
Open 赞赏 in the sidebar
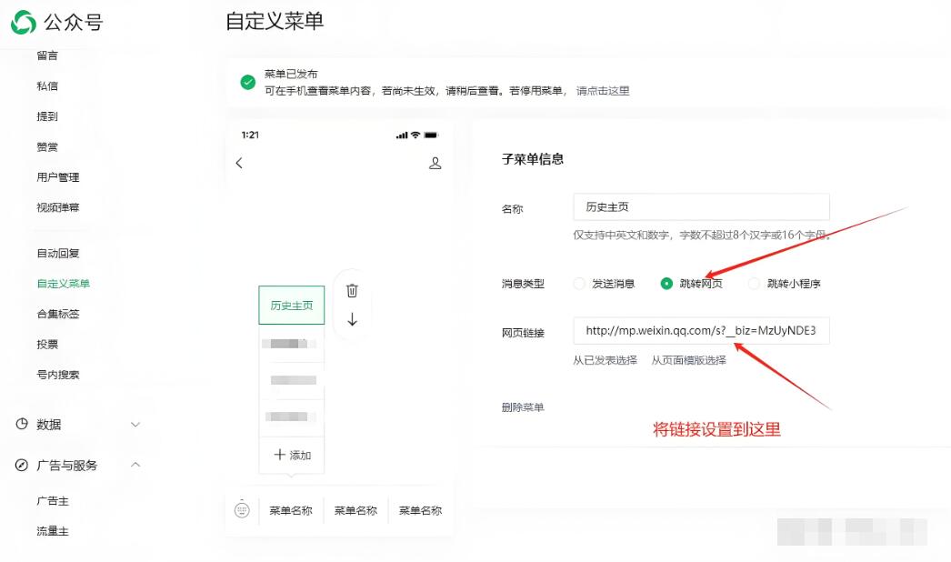coord(47,147)
